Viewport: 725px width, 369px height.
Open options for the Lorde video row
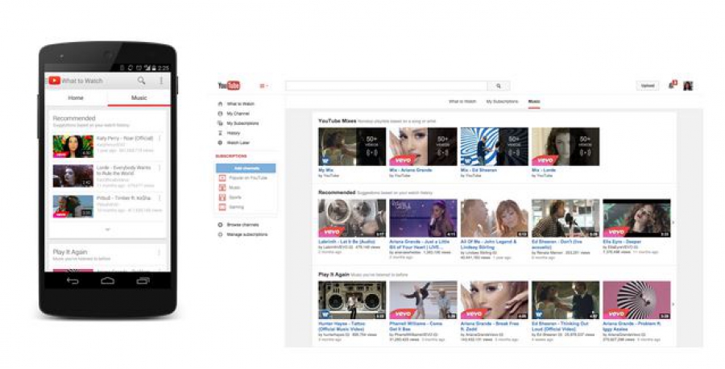[x=160, y=168]
